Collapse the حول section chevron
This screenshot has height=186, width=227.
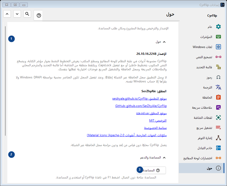pos(164,42)
